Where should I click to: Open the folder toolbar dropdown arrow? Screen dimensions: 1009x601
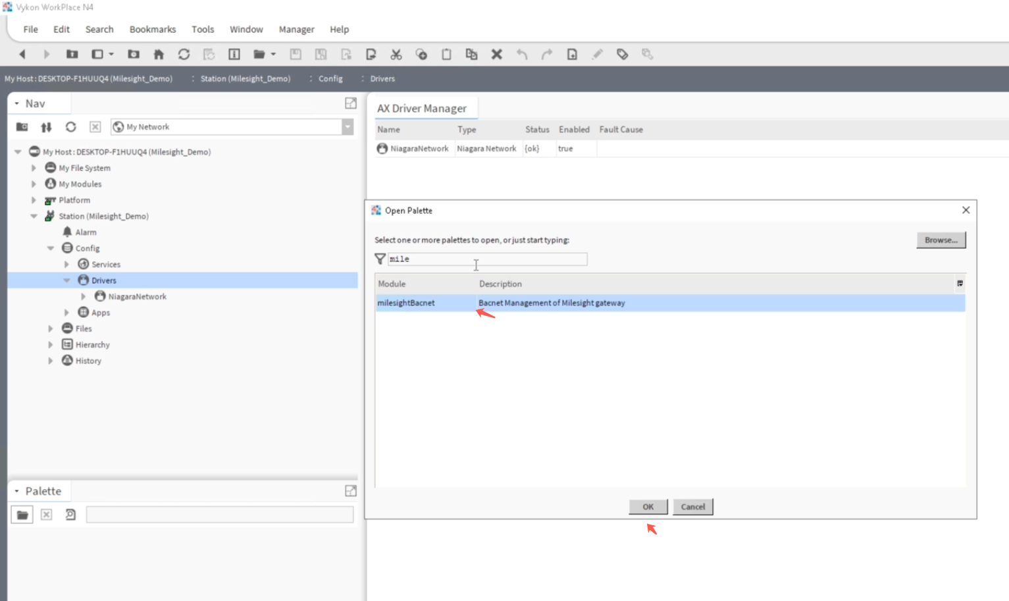pyautogui.click(x=273, y=55)
